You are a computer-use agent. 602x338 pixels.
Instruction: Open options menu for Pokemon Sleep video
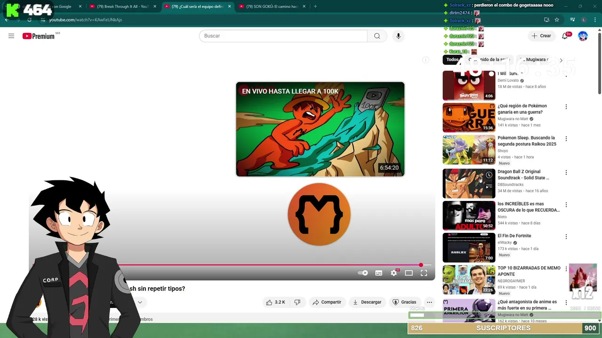point(566,139)
